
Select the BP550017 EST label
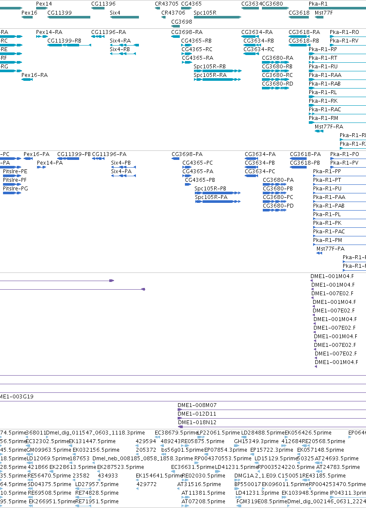click(248, 484)
